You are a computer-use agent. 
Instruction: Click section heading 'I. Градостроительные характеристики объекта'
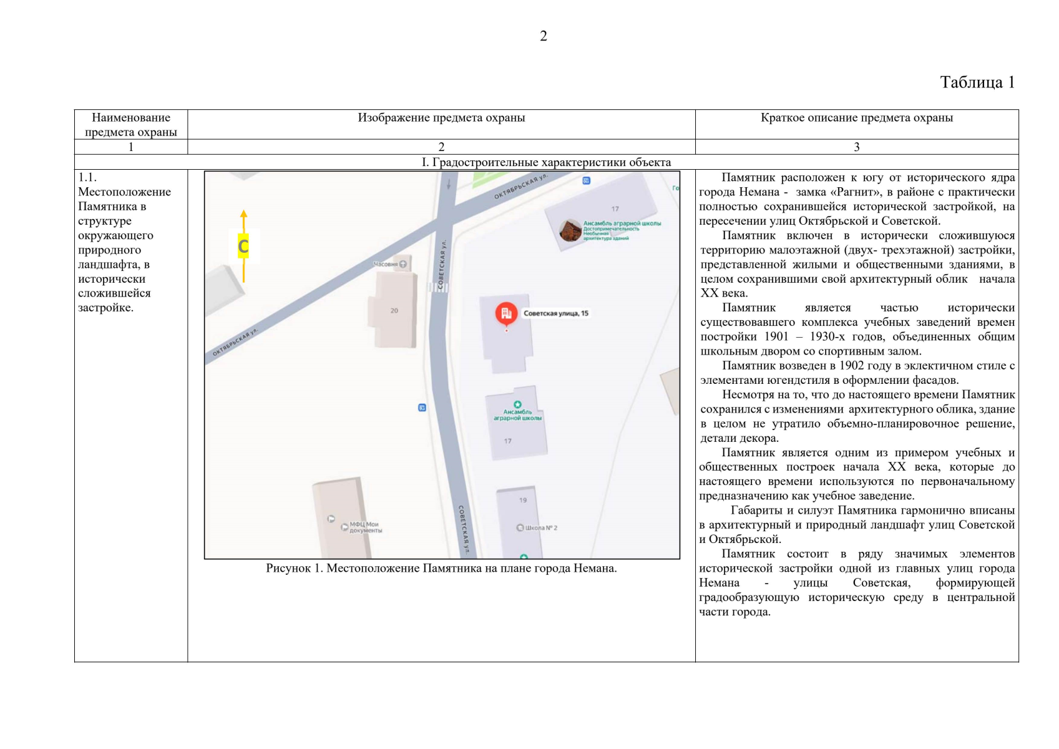point(547,162)
